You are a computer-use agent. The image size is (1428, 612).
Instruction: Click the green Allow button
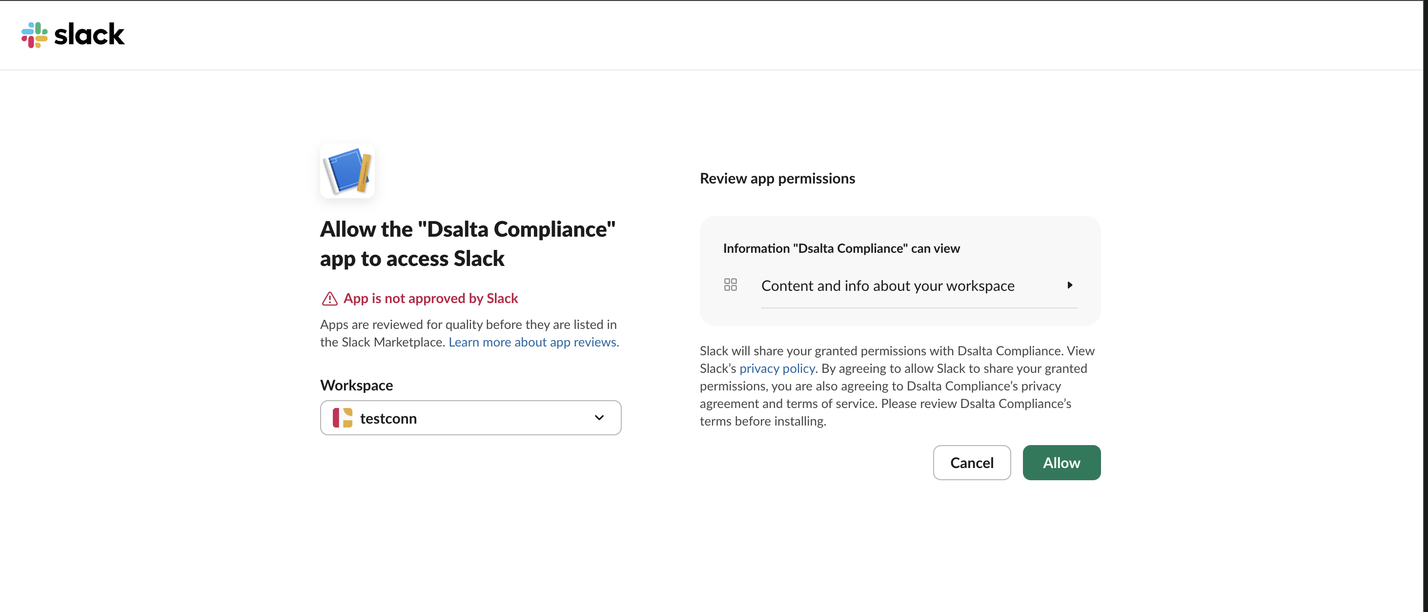coord(1061,463)
